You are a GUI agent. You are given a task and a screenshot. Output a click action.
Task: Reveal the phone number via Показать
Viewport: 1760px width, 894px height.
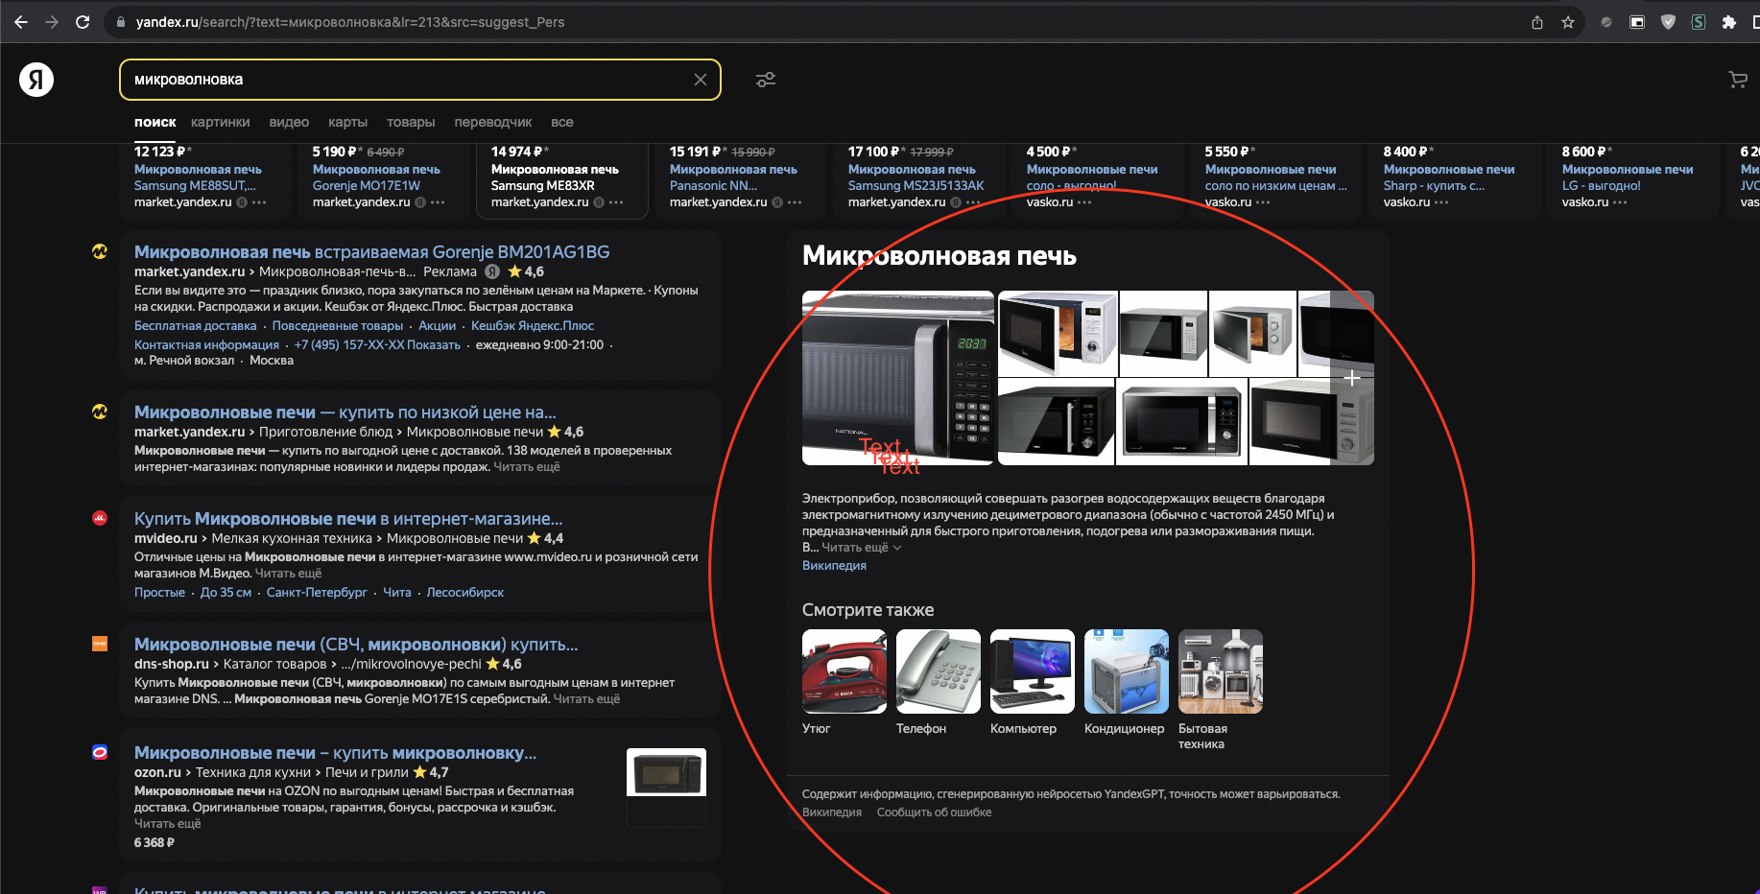coord(432,344)
